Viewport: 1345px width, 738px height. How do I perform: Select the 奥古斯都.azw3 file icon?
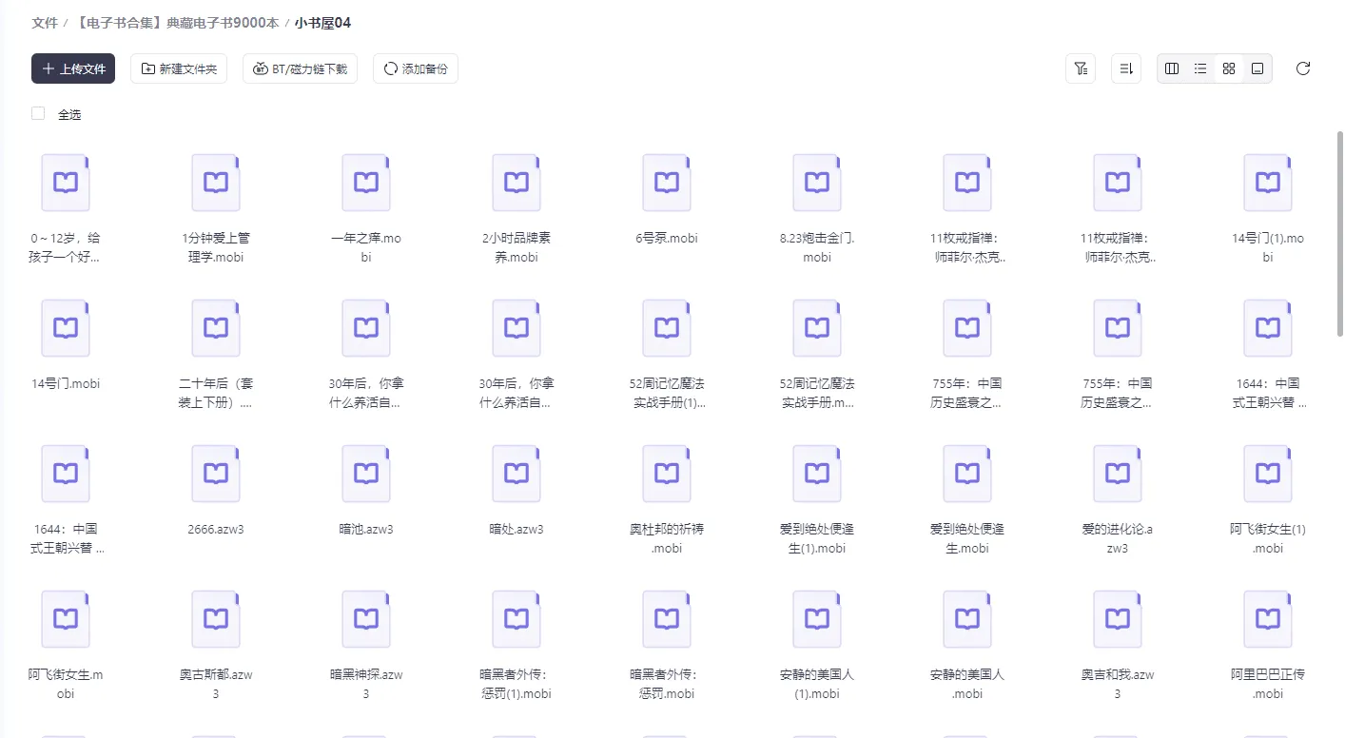[216, 619]
